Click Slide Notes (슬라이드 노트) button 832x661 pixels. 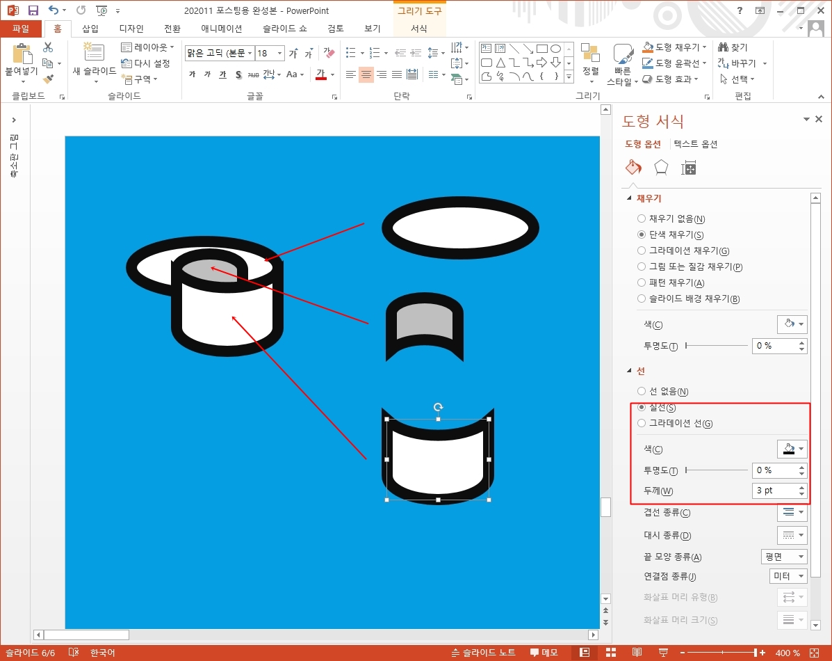click(x=483, y=653)
